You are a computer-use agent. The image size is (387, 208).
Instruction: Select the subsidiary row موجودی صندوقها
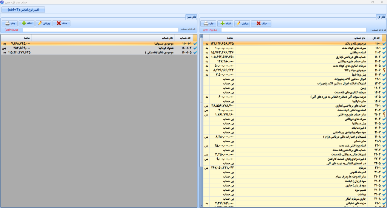pyautogui.click(x=99, y=43)
